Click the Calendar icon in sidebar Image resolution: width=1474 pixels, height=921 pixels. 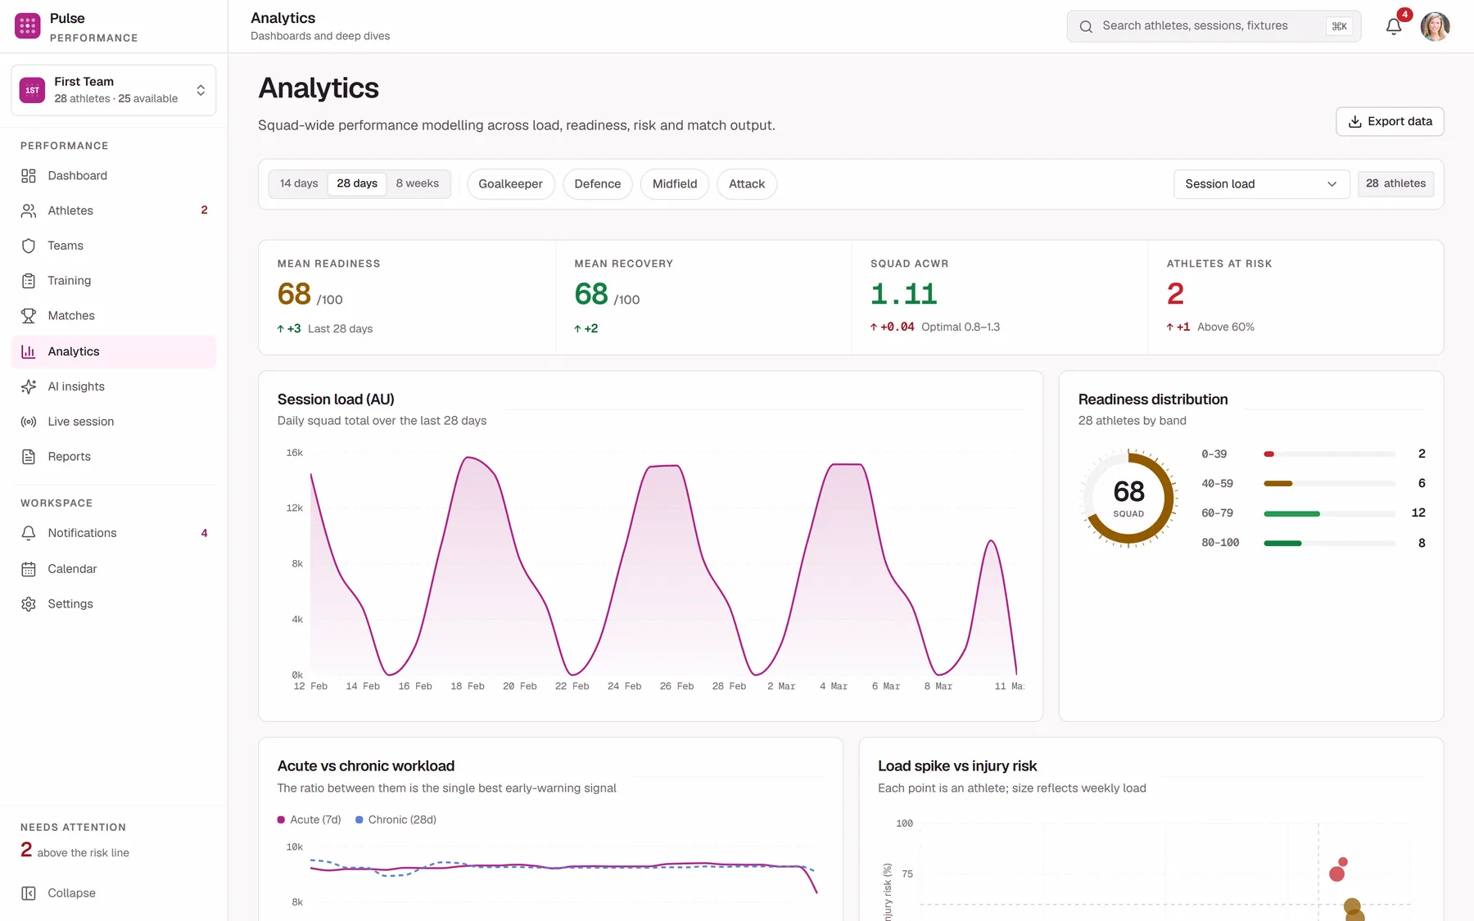pyautogui.click(x=29, y=569)
